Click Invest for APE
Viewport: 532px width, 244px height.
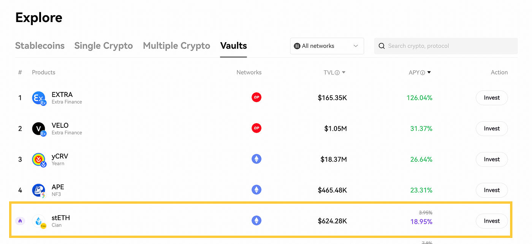[x=492, y=190]
